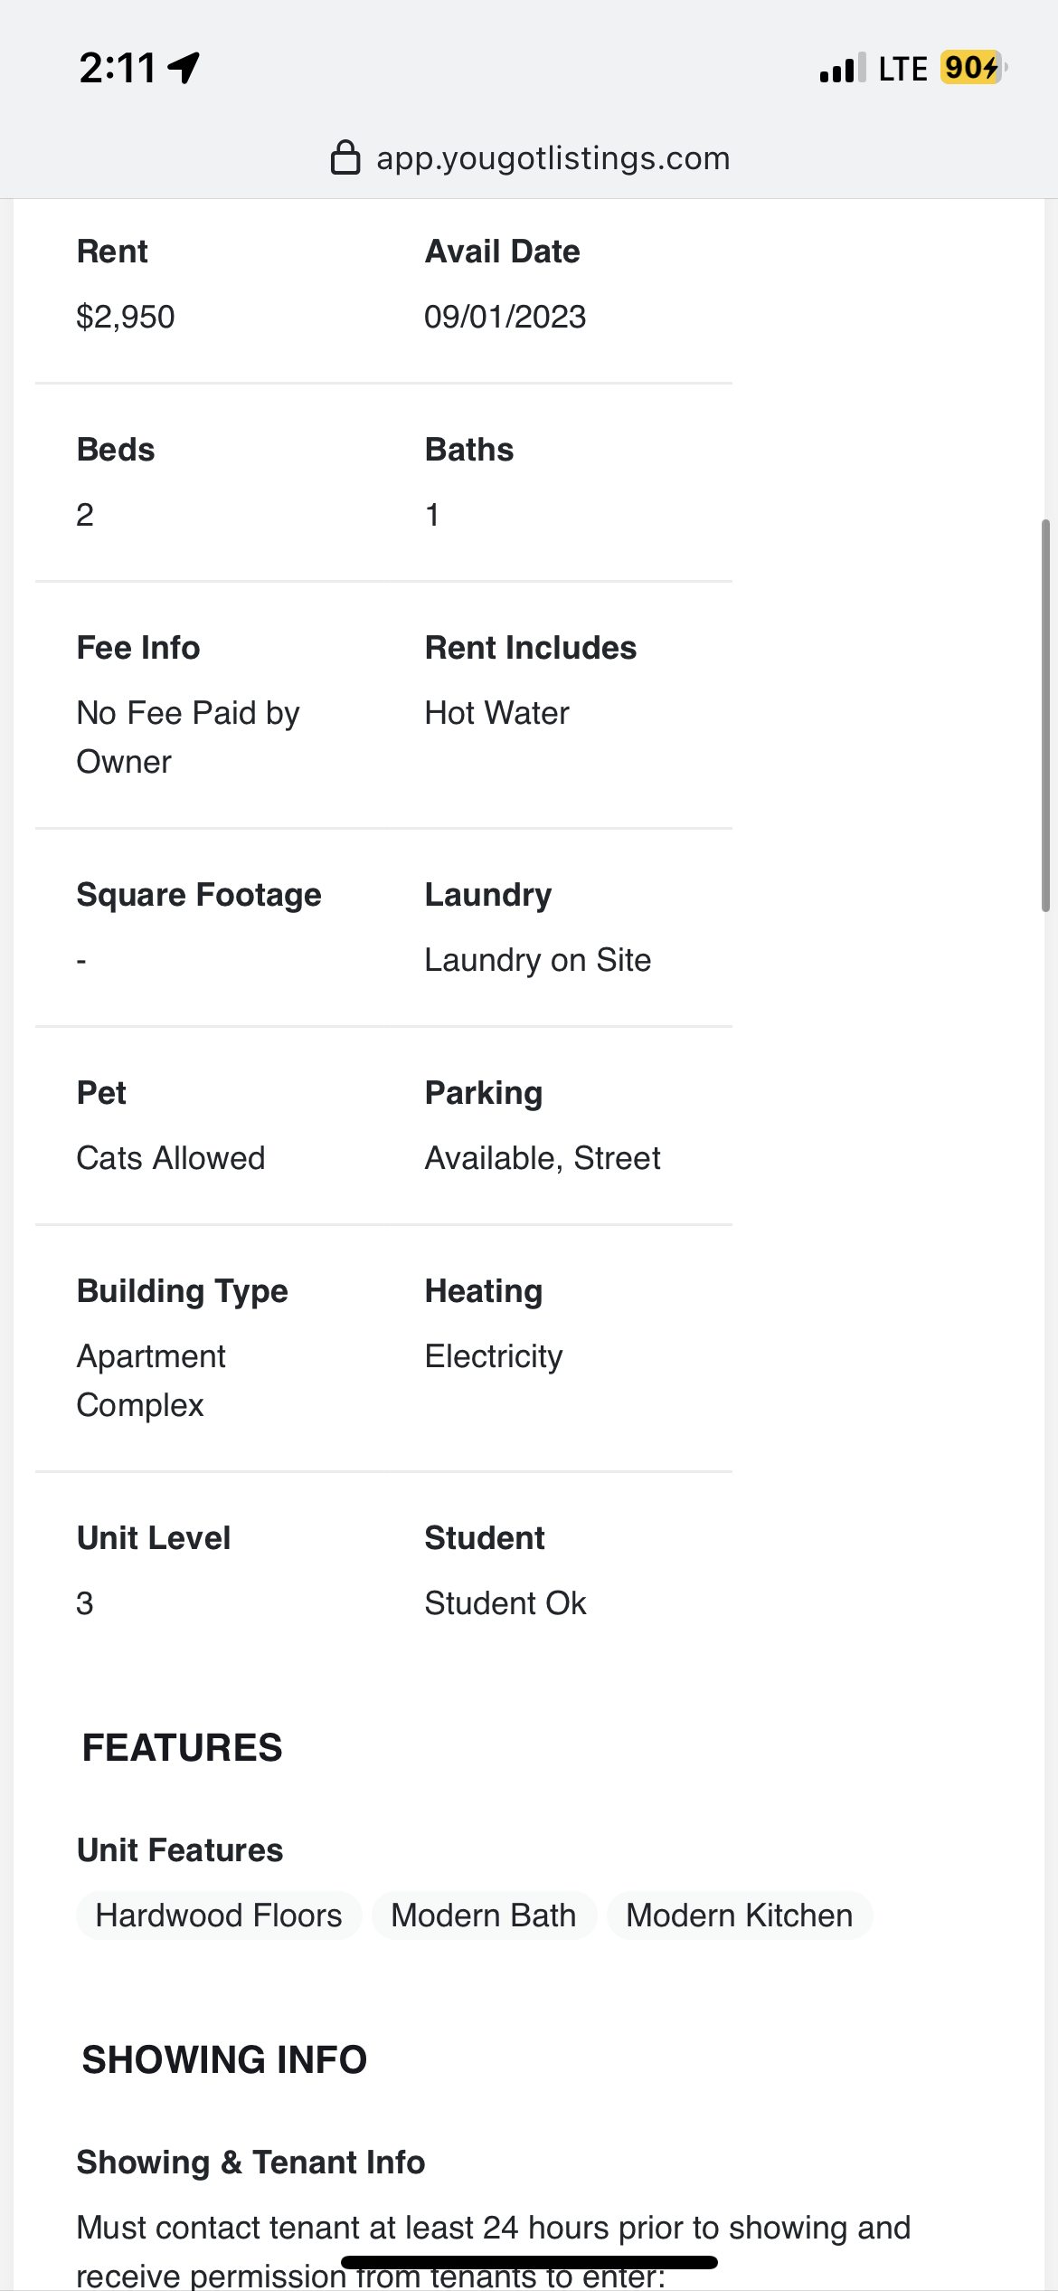Screen dimensions: 1058x2291
Task: Tap the lock icon beside the URL
Action: (x=345, y=157)
